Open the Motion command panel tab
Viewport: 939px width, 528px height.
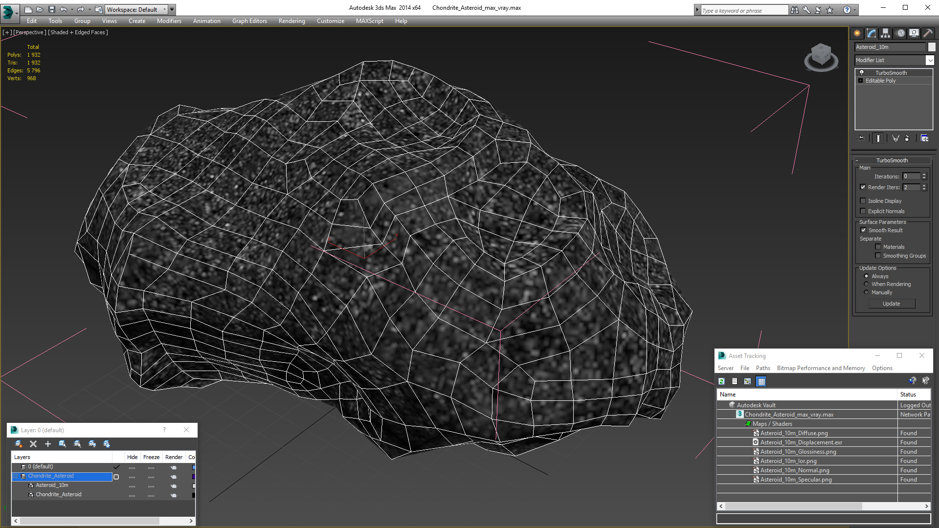coord(900,33)
